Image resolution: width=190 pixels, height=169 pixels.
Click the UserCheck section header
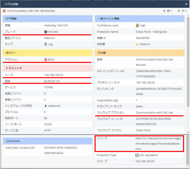coord(13,141)
